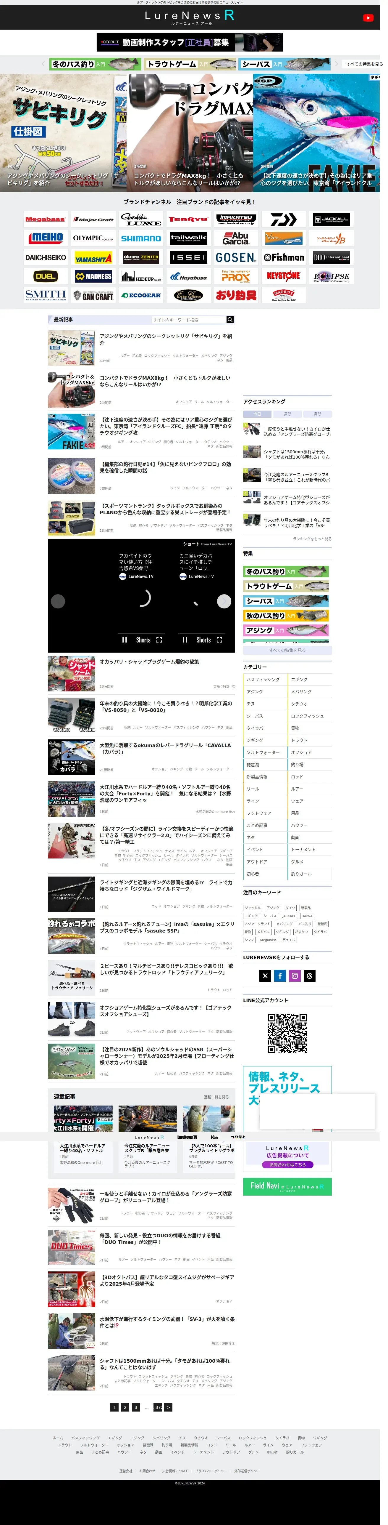The width and height of the screenshot is (388, 1525).
Task: Open the SHIMANO brand logo
Action: (140, 238)
